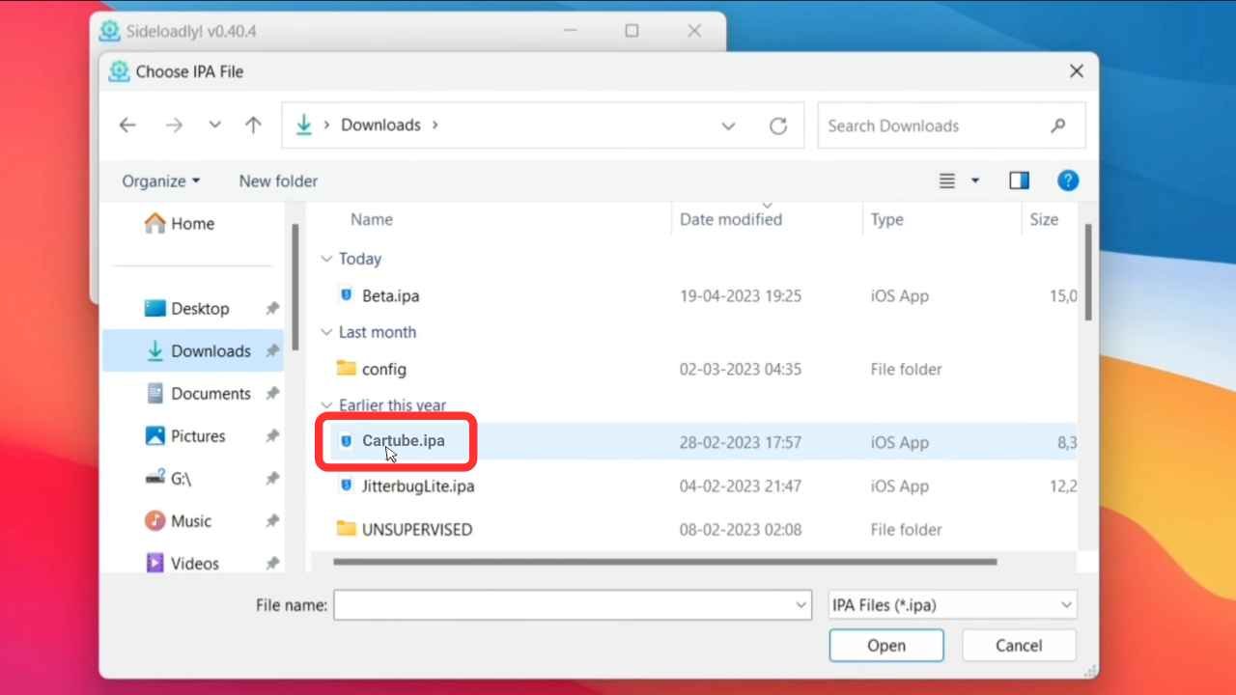Open Videos in the navigation pane

(x=183, y=563)
